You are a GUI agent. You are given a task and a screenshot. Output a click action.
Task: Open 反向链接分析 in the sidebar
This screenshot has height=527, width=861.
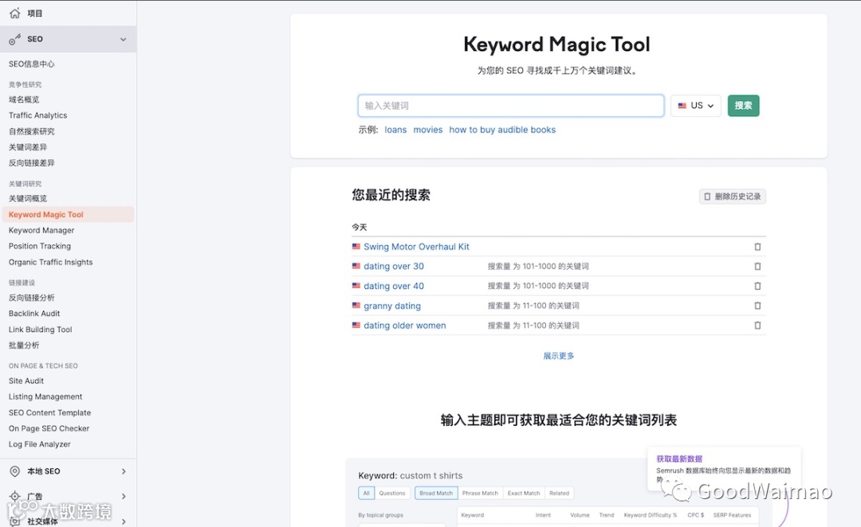pos(31,298)
